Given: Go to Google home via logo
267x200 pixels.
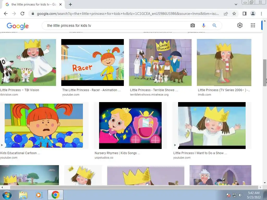Looking at the screenshot, I should [x=18, y=26].
